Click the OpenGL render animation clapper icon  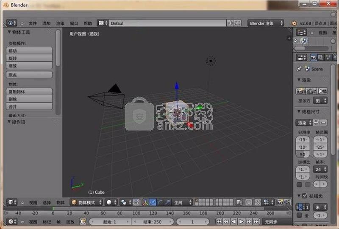pyautogui.click(x=287, y=202)
